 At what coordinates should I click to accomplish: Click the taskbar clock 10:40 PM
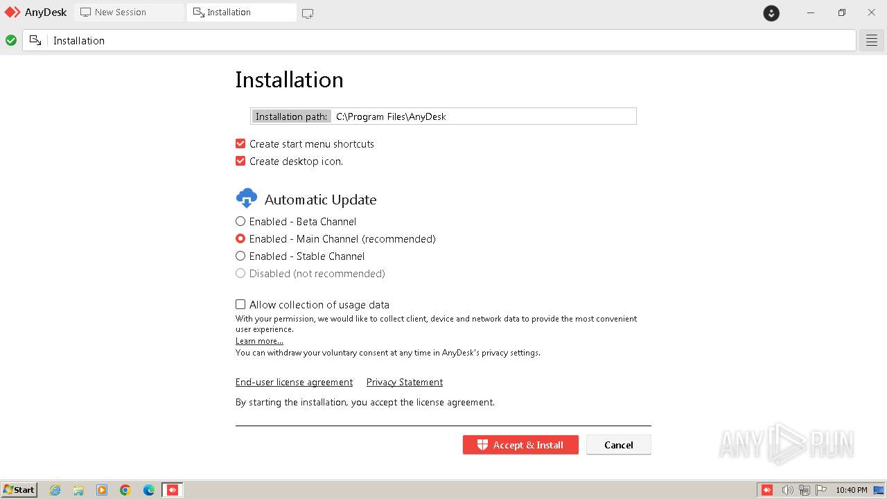tap(852, 490)
